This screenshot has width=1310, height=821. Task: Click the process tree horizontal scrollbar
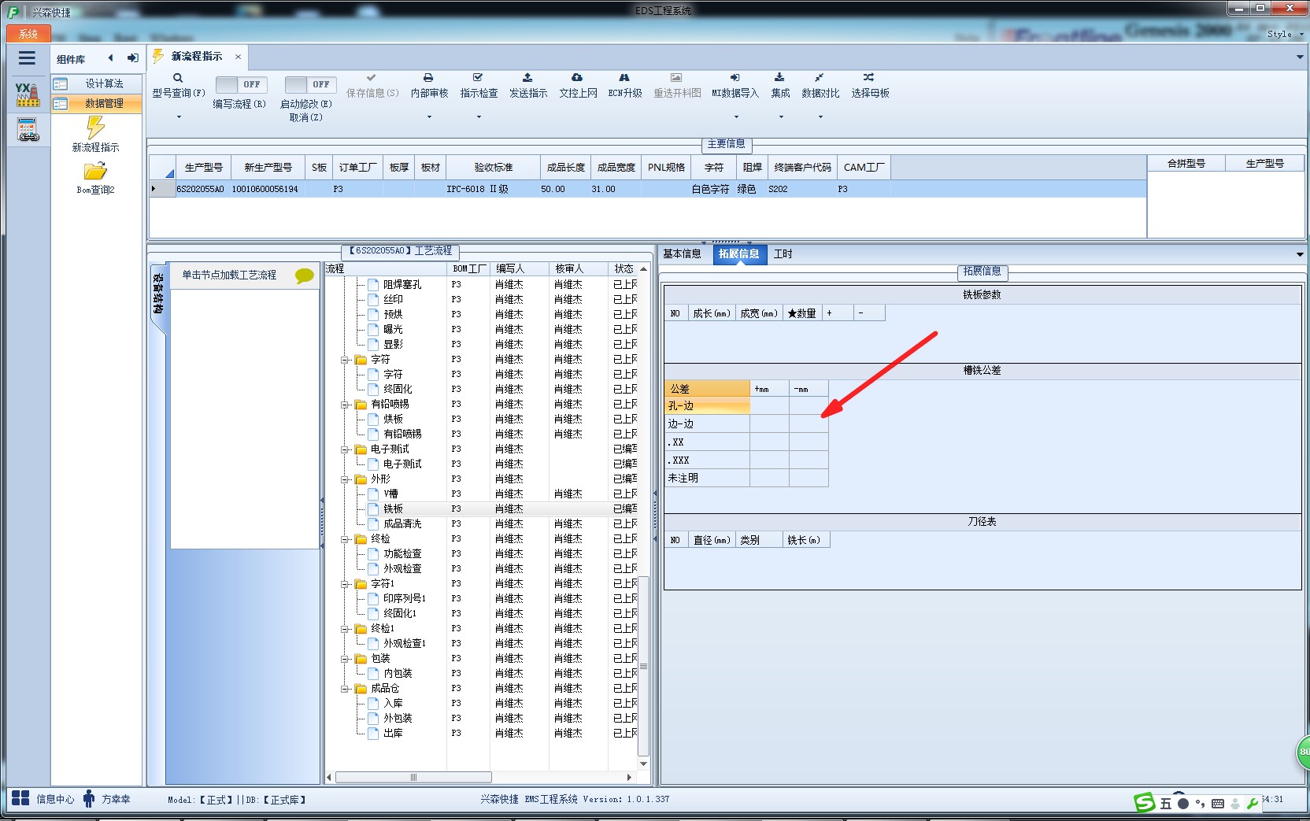click(413, 777)
